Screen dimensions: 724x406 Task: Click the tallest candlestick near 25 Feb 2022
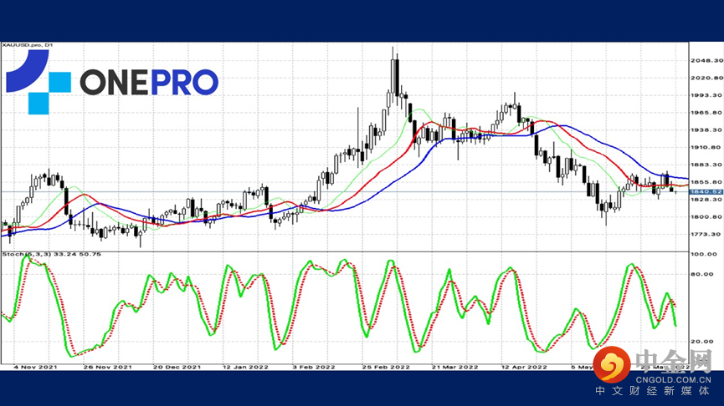tap(393, 76)
